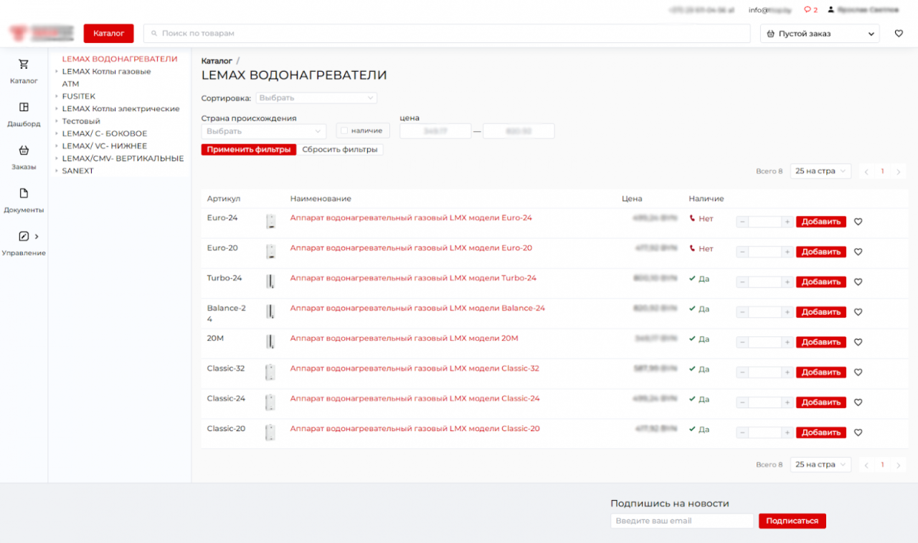Select the Тестовый category in tree
This screenshot has height=543, width=918.
(81, 121)
